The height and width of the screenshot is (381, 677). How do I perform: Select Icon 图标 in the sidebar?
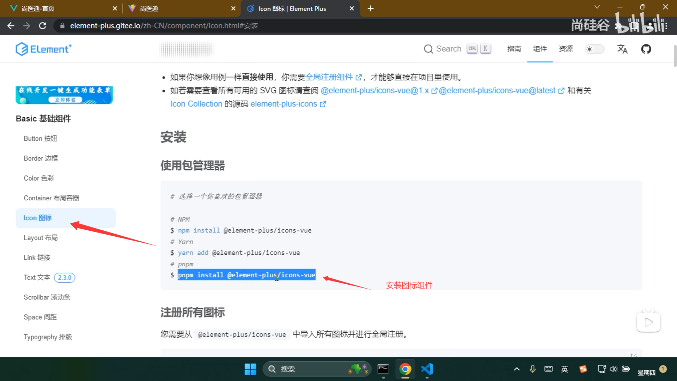click(x=37, y=218)
